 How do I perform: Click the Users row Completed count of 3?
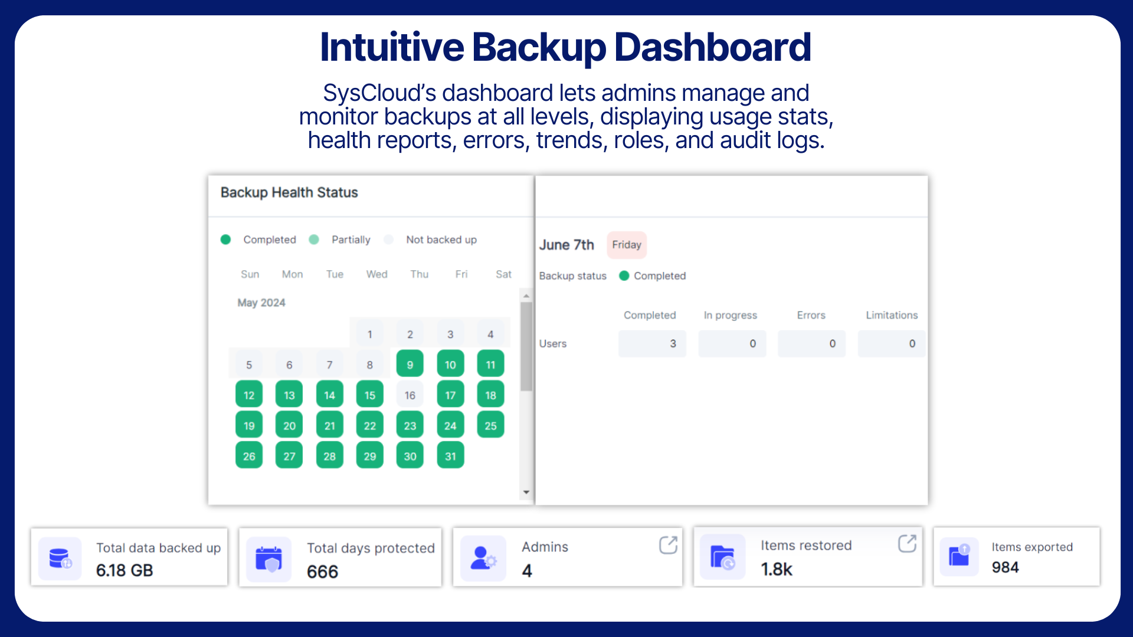point(651,343)
